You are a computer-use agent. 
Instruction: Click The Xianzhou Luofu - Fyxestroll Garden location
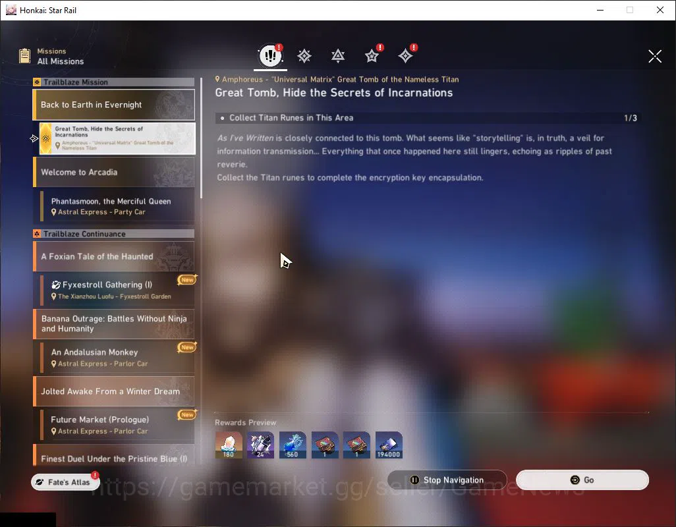115,296
